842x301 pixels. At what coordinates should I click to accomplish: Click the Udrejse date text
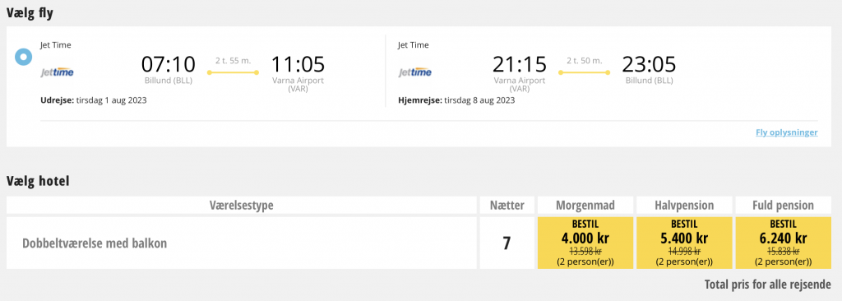tap(94, 100)
